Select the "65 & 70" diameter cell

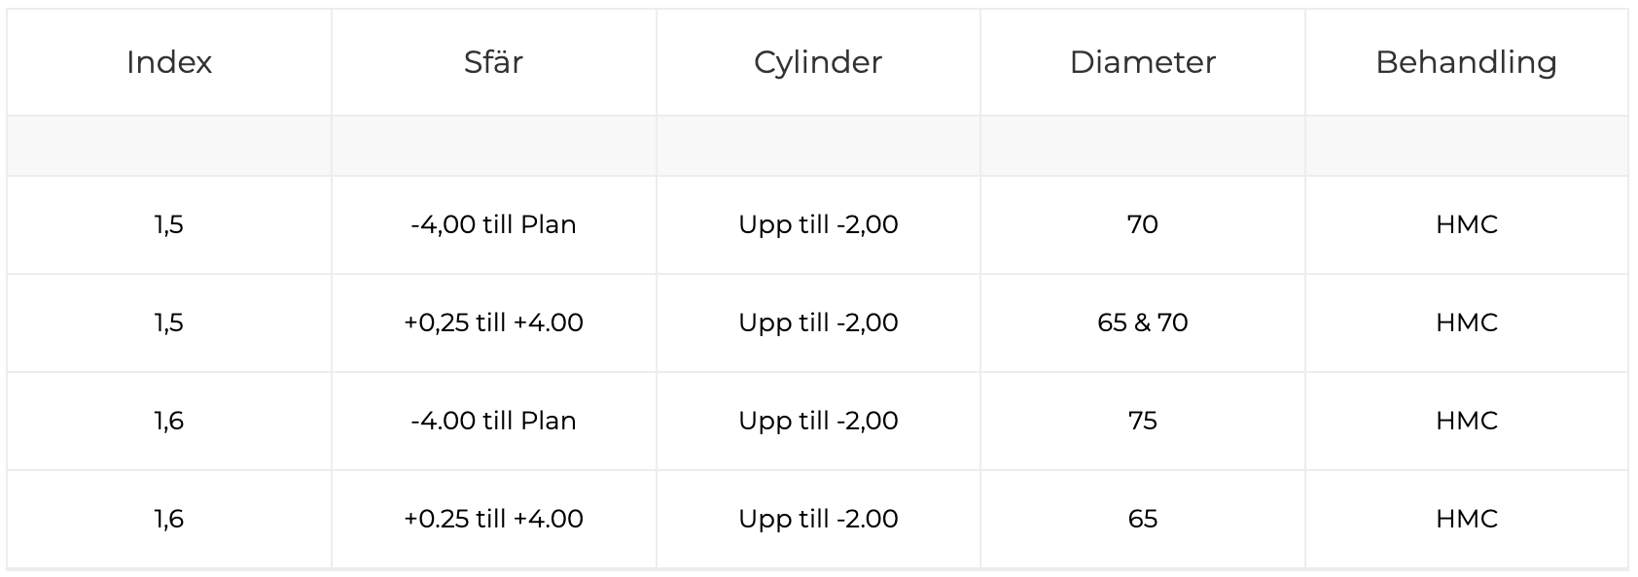click(1142, 322)
